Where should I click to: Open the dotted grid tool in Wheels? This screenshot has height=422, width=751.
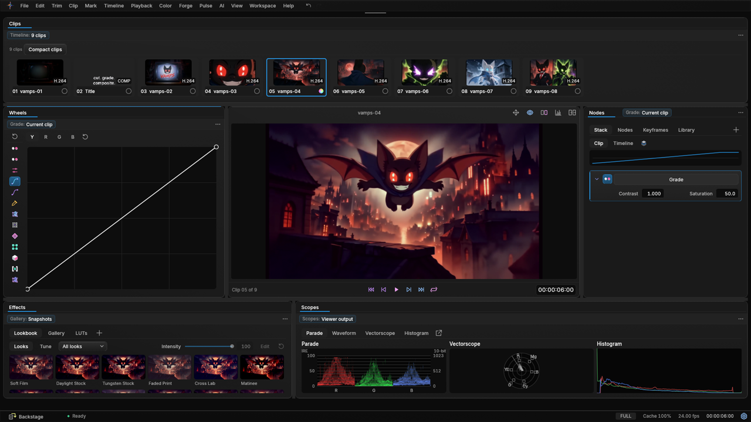(x=15, y=225)
